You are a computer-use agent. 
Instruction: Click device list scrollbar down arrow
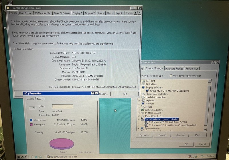[x=205, y=129]
